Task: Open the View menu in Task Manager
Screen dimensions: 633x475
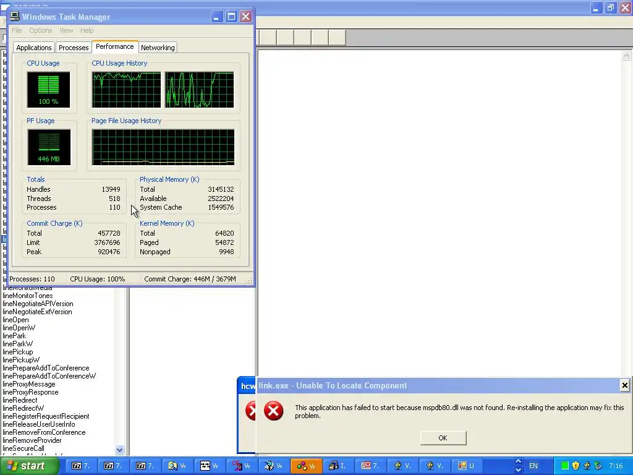Action: (66, 30)
